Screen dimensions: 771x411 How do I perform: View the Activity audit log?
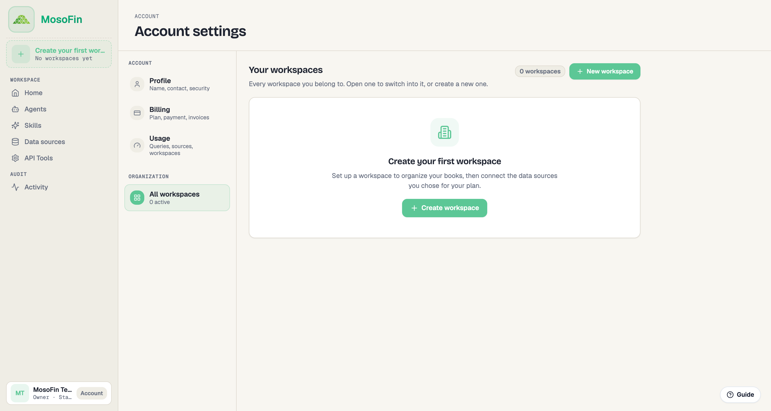coord(59,187)
